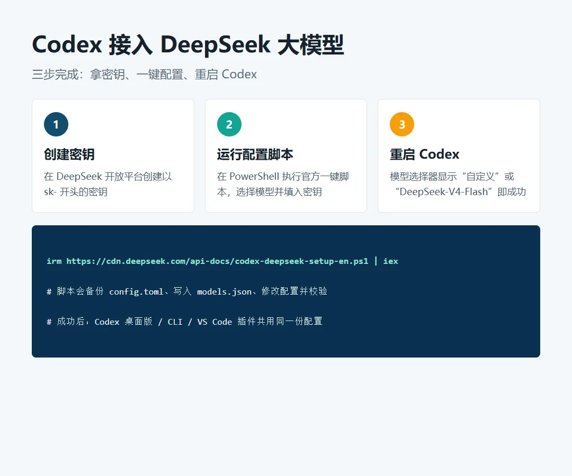Click the description "在 DeepSeek 开放平台创建以 sk- 开头的密钥"
572x476 pixels.
108,184
